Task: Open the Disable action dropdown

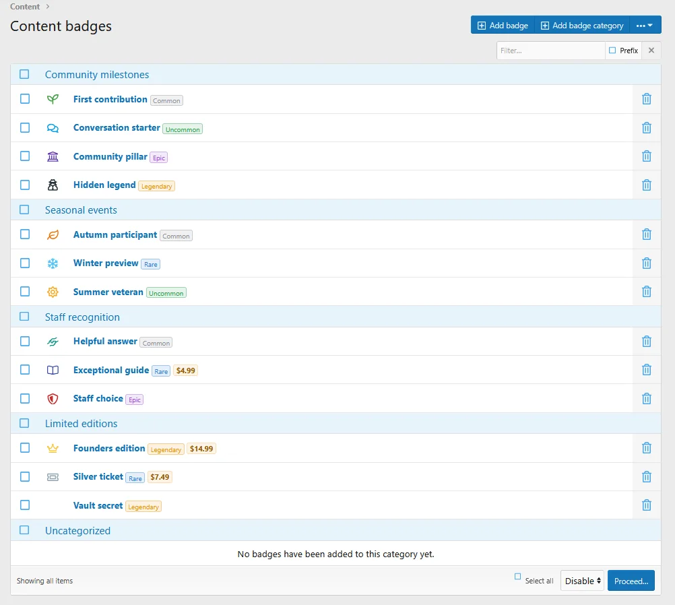Action: pyautogui.click(x=582, y=581)
